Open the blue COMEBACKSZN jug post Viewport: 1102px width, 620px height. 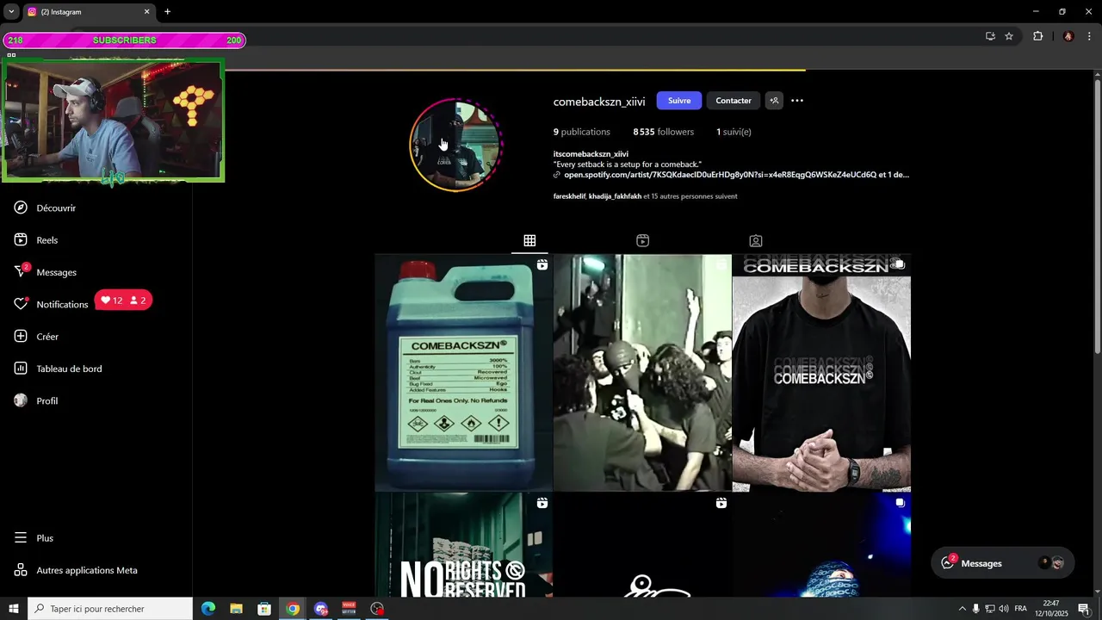pos(463,372)
